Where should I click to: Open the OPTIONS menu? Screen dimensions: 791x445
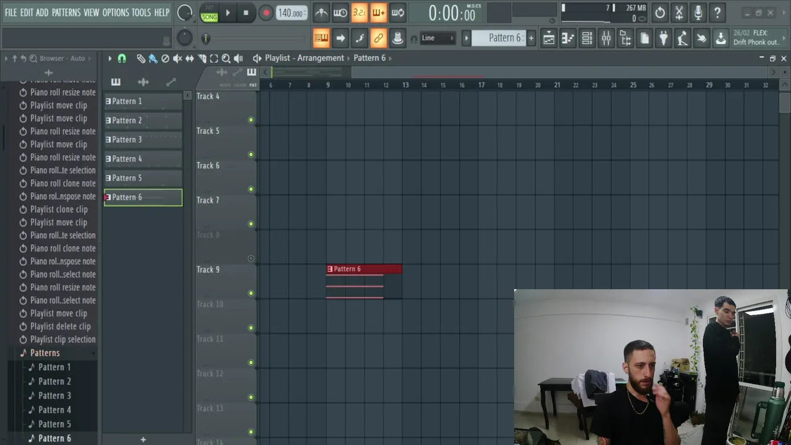click(116, 12)
